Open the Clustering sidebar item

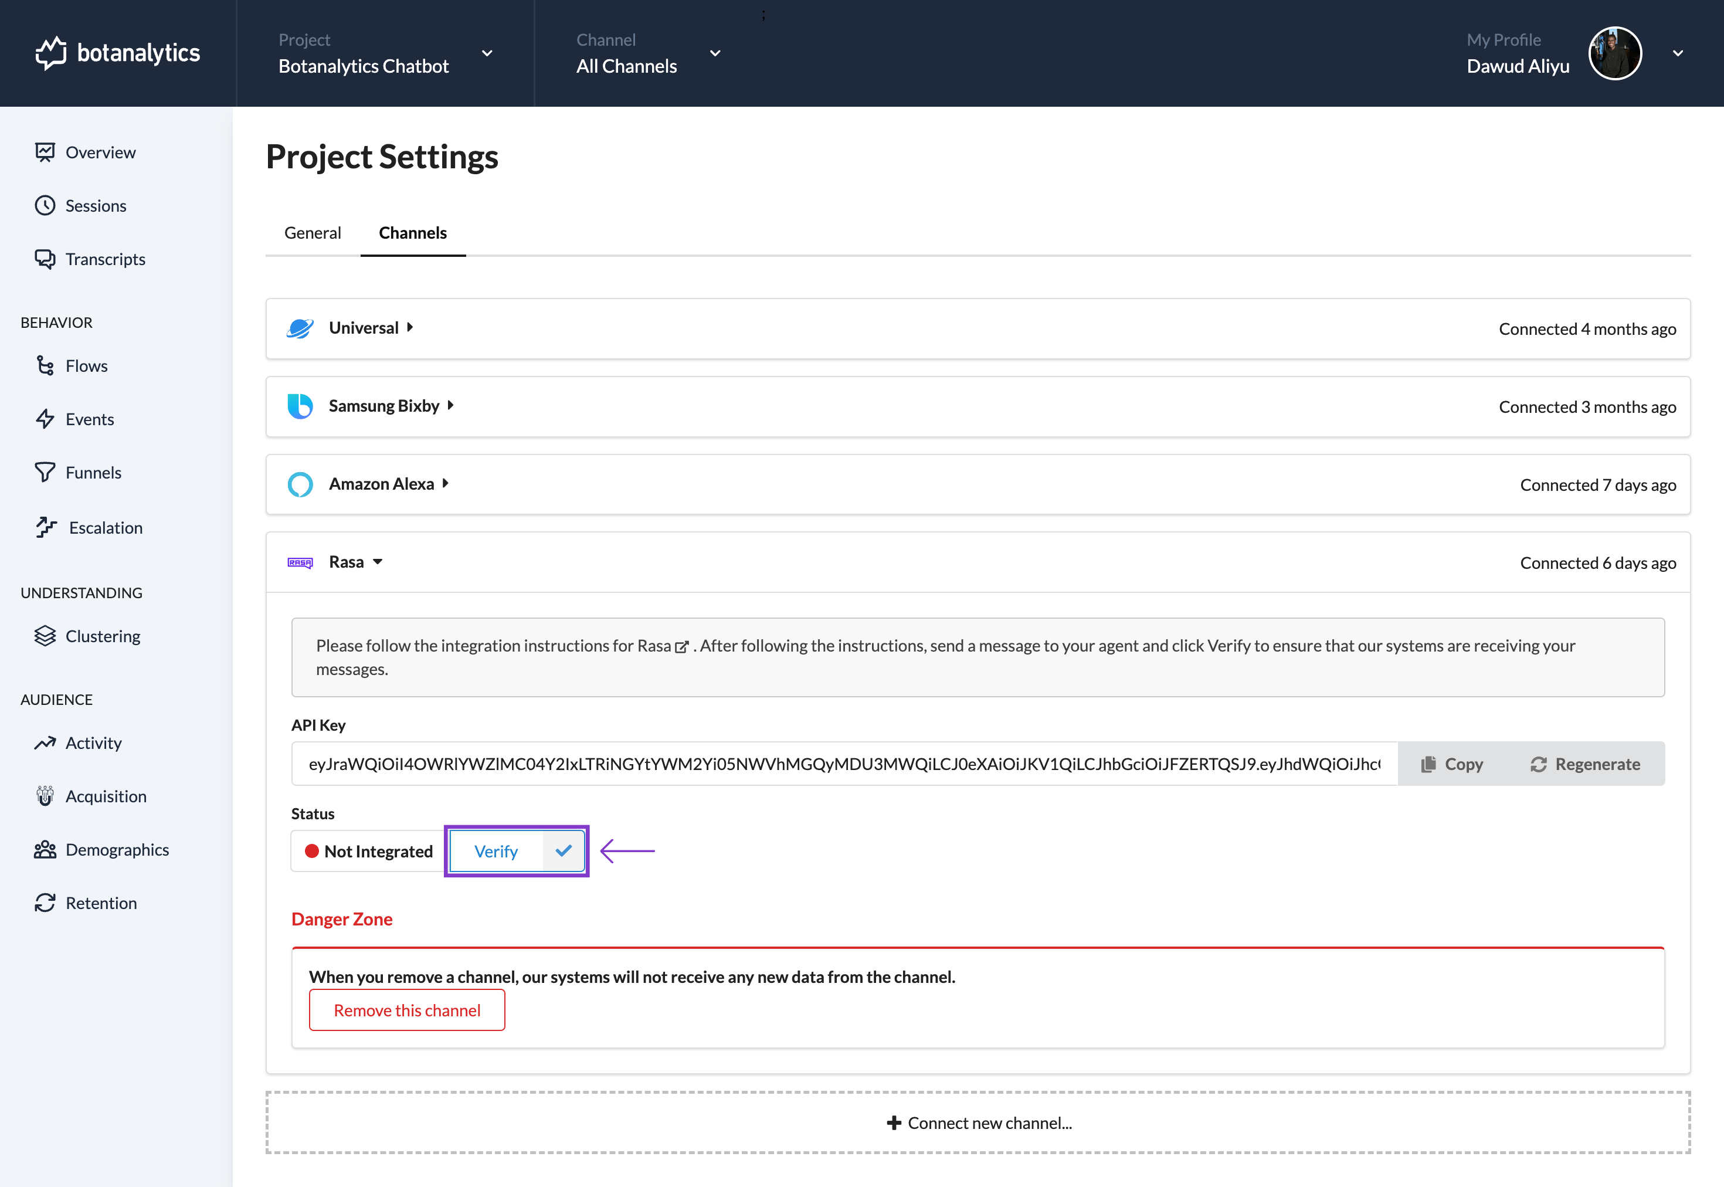pyautogui.click(x=103, y=636)
